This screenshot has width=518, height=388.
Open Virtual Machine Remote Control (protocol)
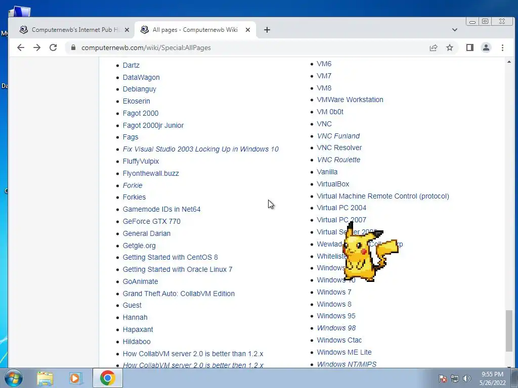(383, 196)
